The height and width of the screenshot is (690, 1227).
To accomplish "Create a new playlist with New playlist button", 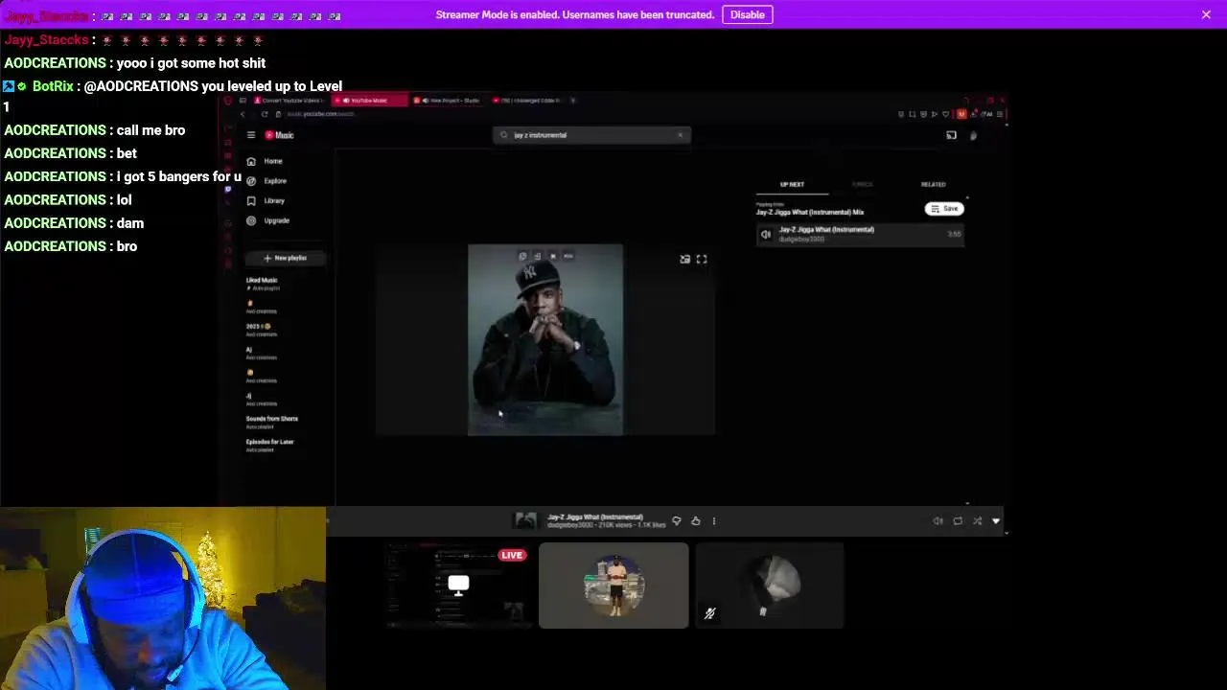I will 286,258.
